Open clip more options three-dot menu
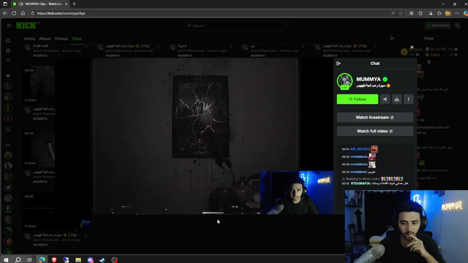This screenshot has height=263, width=468. click(x=408, y=99)
